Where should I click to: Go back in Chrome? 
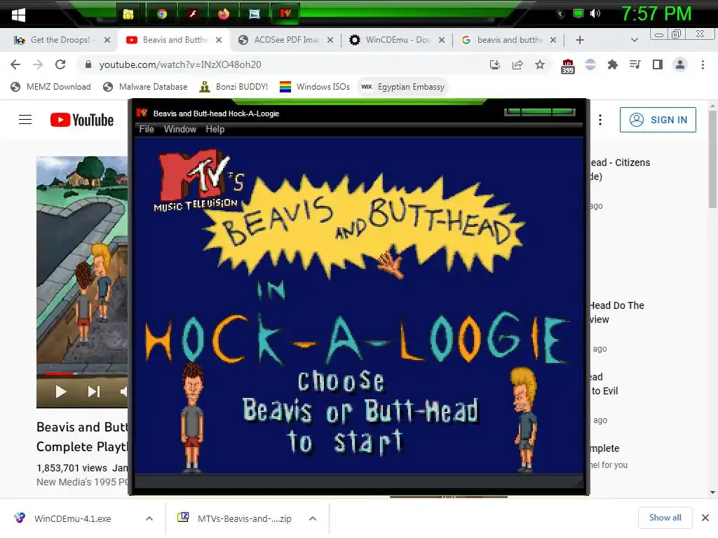click(15, 64)
